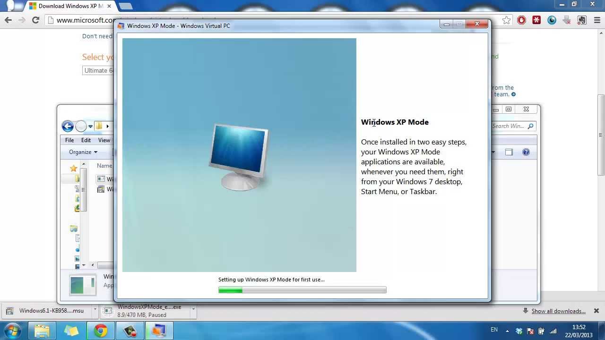
Task: Open the dropdown arrow for the msu download
Action: tap(95, 311)
